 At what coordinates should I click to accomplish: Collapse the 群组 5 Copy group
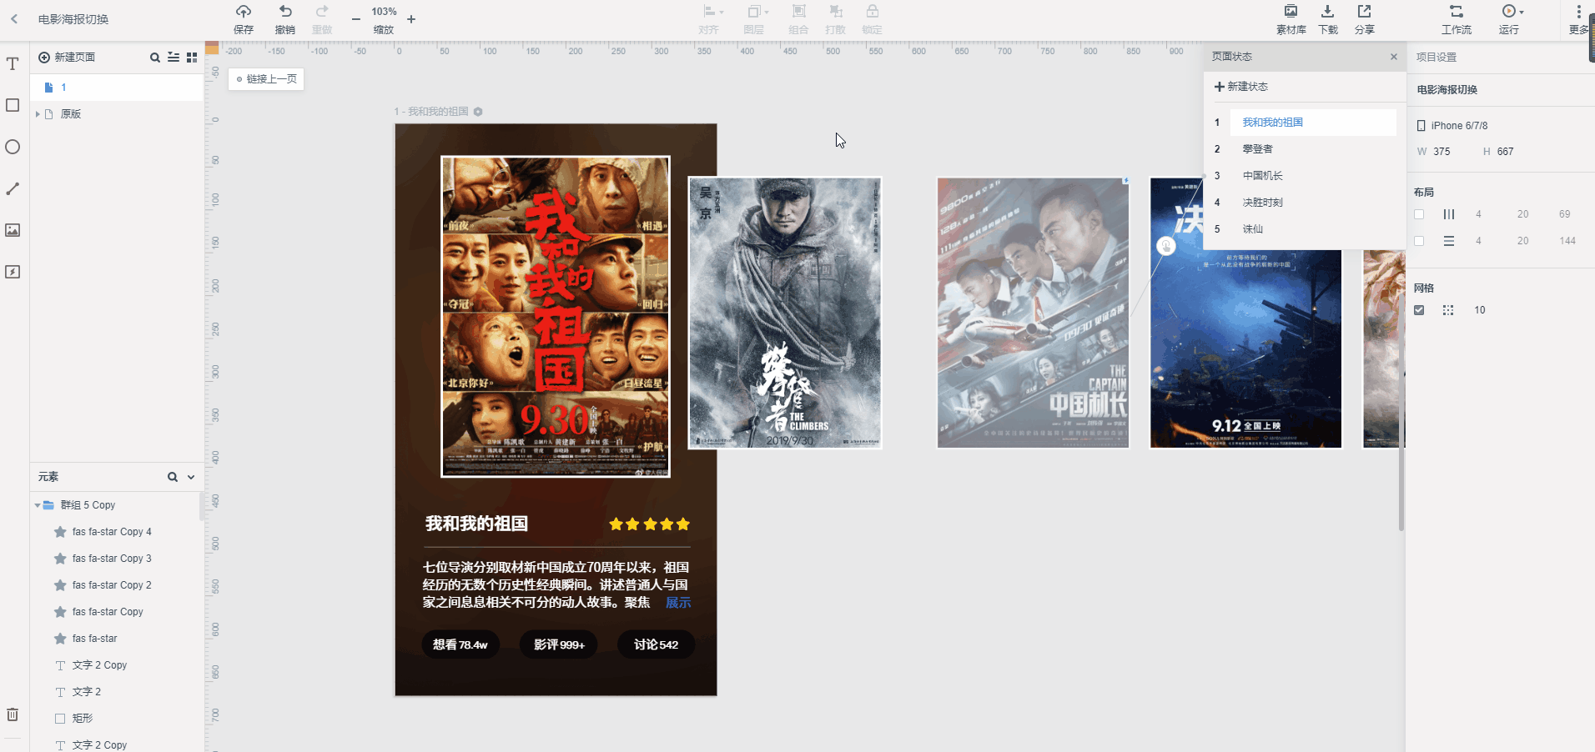(x=38, y=505)
